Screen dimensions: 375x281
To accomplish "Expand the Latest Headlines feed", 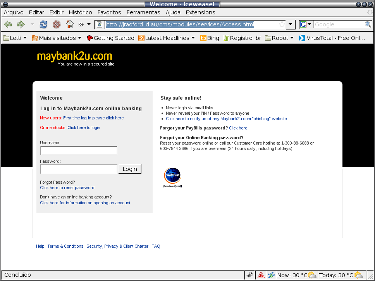I will pos(167,38).
